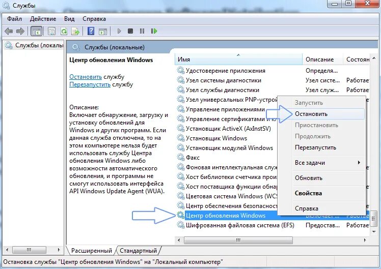Click the show/hide action pane icon
The width and height of the screenshot is (381, 269).
click(103, 31)
